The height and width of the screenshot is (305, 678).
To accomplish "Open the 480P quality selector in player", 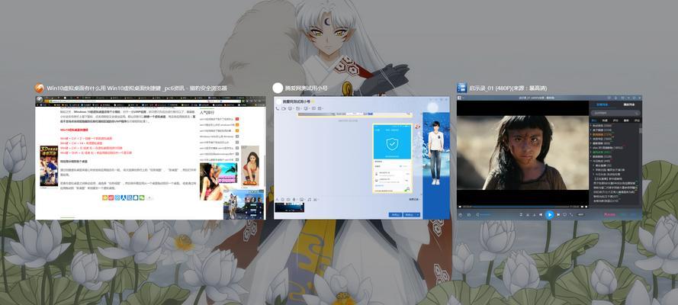I will tap(580, 215).
